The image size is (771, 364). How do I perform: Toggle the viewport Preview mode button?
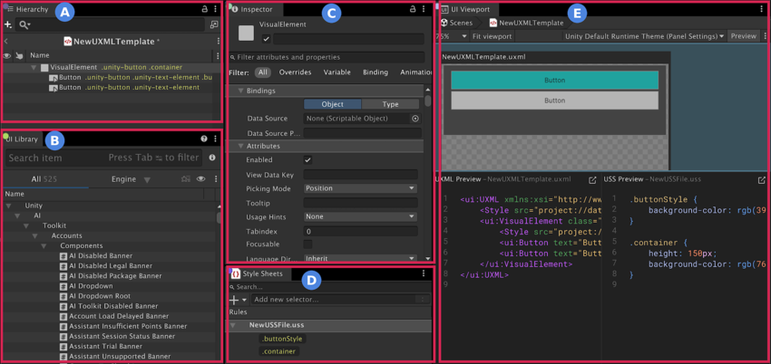pos(743,36)
